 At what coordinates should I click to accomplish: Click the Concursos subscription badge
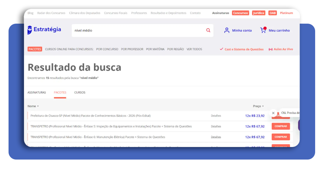point(240,13)
